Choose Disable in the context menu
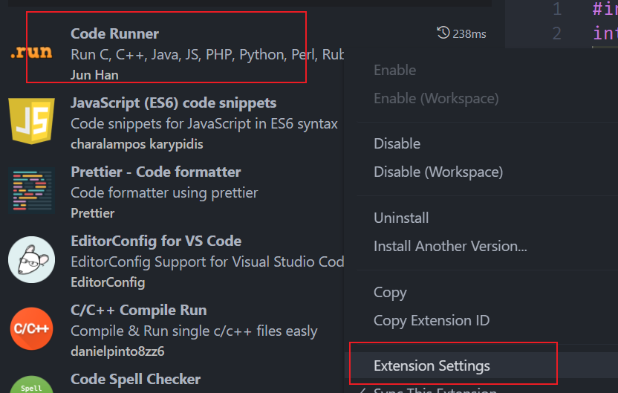This screenshot has width=618, height=393. click(397, 143)
